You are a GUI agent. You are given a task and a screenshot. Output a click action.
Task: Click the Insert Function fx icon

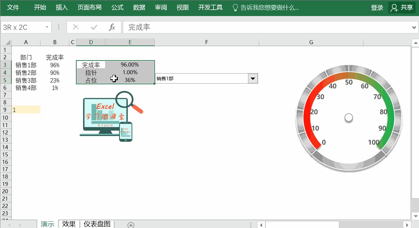tap(112, 27)
